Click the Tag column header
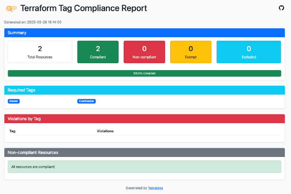The height and width of the screenshot is (194, 291). coord(12,131)
